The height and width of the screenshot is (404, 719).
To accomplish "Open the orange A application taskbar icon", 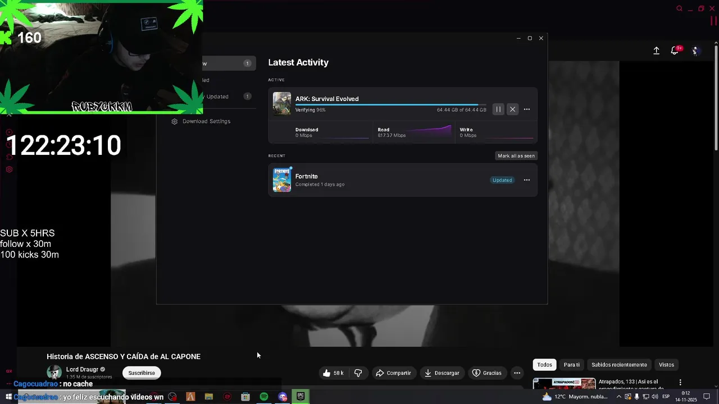I will tap(190, 397).
